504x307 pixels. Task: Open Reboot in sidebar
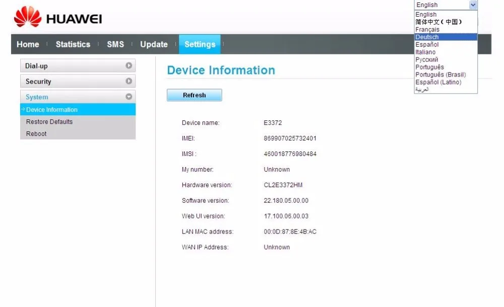36,133
